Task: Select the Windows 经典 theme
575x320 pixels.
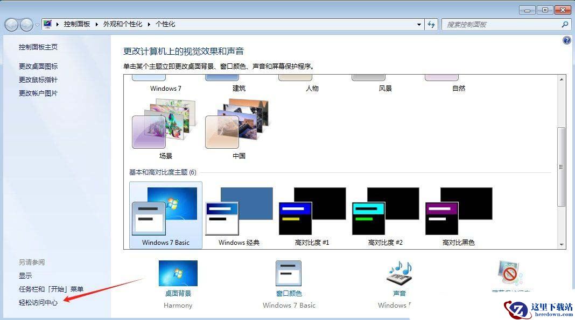Action: click(x=239, y=216)
